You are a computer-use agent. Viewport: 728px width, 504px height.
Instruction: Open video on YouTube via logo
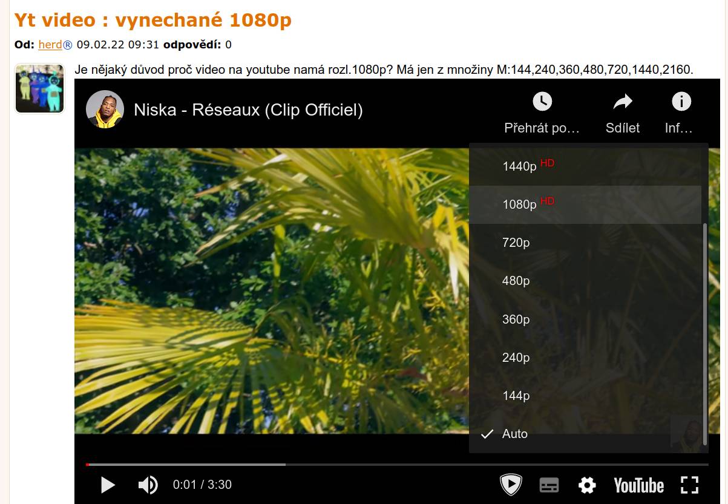638,485
